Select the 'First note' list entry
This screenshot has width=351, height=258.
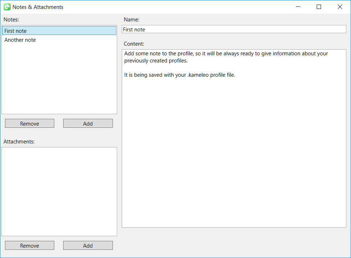pos(59,31)
